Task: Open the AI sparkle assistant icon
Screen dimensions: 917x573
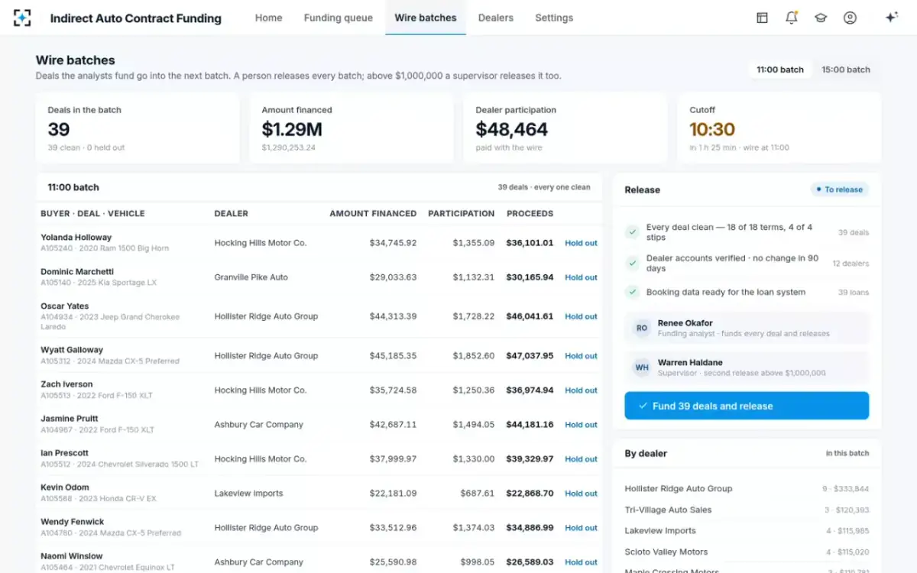Action: coord(891,18)
